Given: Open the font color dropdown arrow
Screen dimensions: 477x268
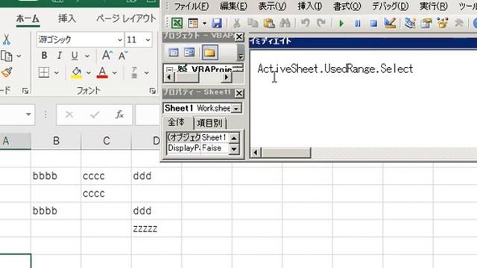Looking at the screenshot, I should tap(114, 73).
